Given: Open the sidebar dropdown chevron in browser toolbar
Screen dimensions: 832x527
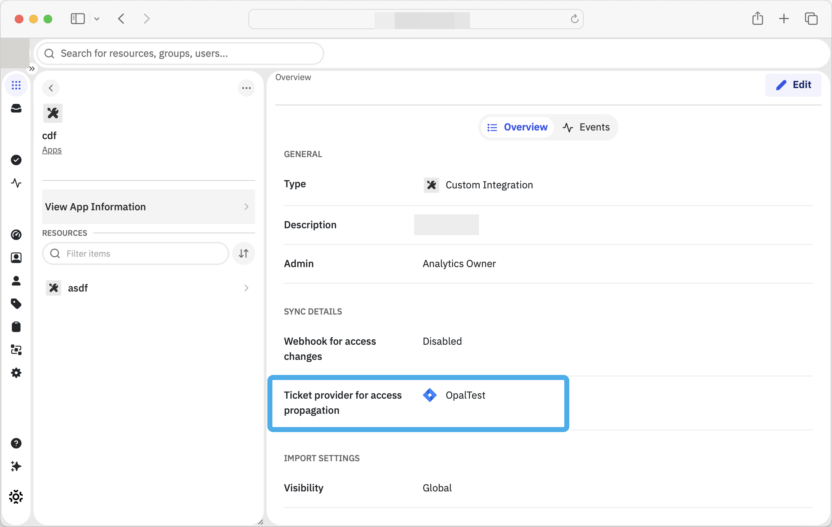Looking at the screenshot, I should [x=97, y=19].
